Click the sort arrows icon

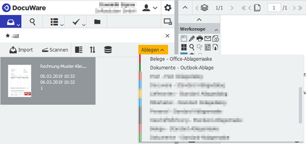(x=92, y=50)
